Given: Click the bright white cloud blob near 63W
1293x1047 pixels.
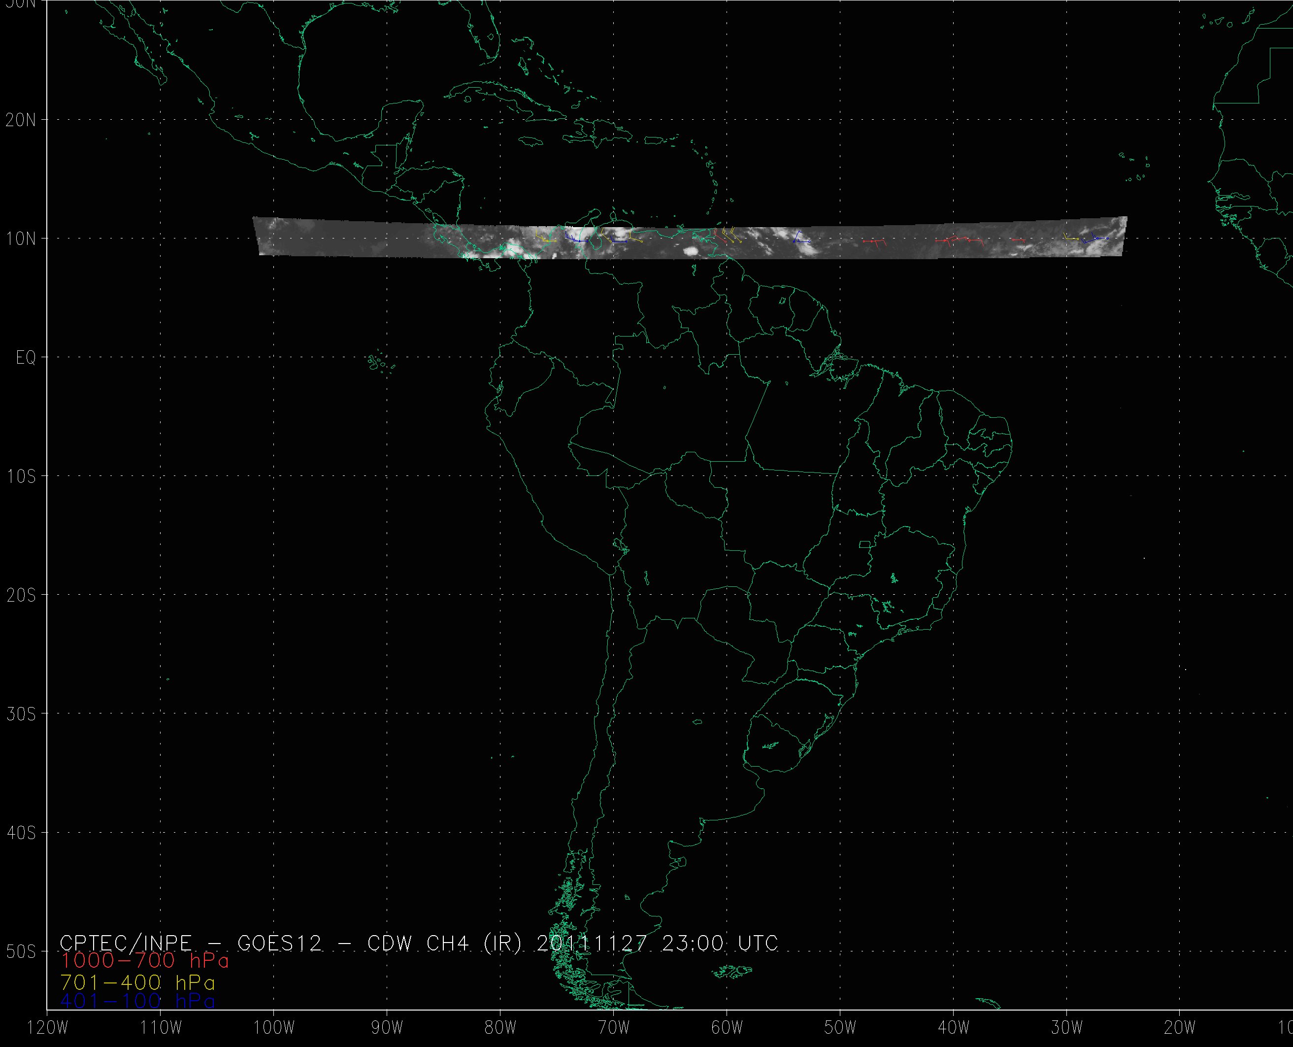Looking at the screenshot, I should coord(692,250).
